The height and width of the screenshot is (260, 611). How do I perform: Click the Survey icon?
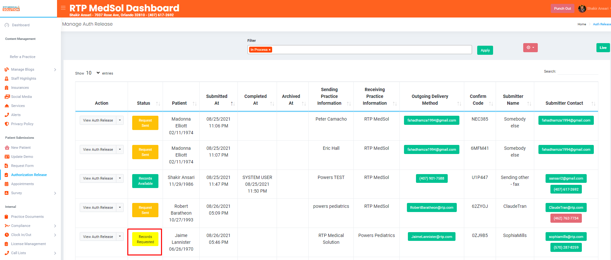(6, 193)
